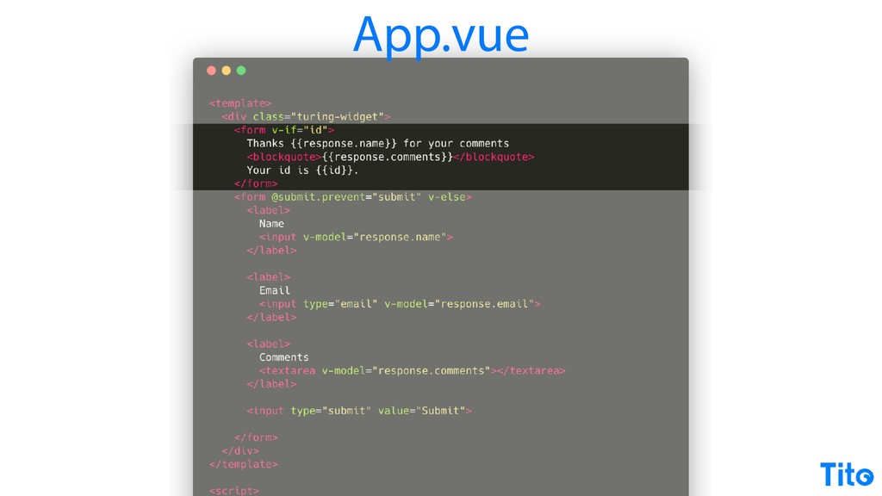Click the "Your id is {{id}}." line
Screen dimensions: 882x496
pos(302,170)
